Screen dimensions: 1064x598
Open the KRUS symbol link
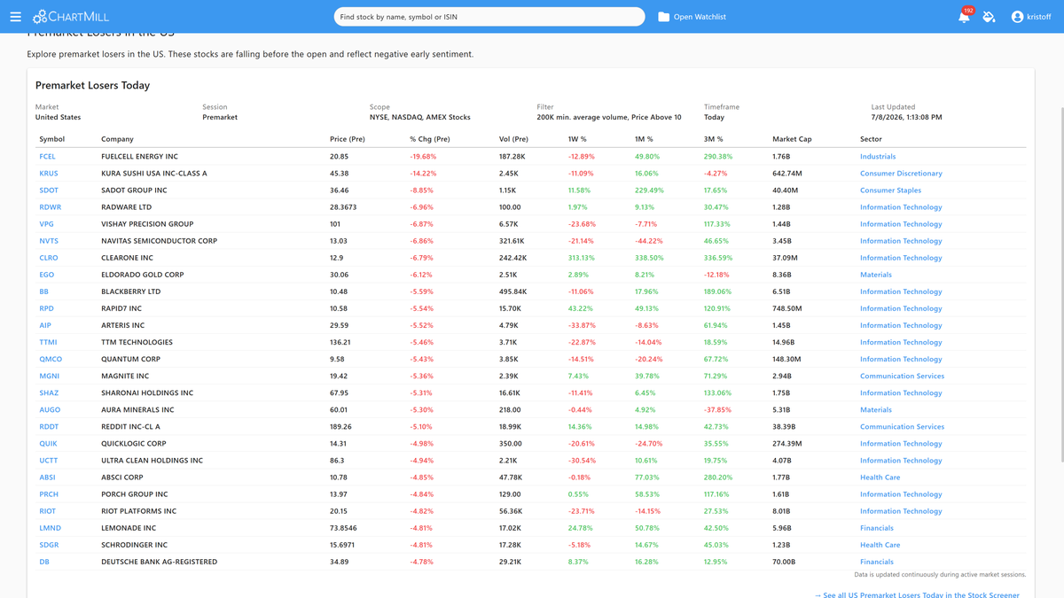[49, 174]
